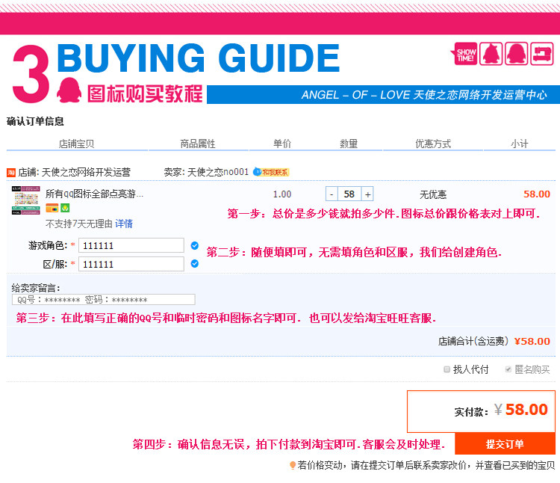Click the SHOW TIME speech bubble icon

point(465,53)
